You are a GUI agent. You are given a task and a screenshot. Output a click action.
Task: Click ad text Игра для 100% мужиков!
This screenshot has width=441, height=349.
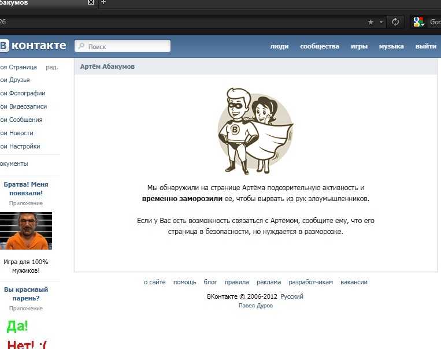(26, 266)
